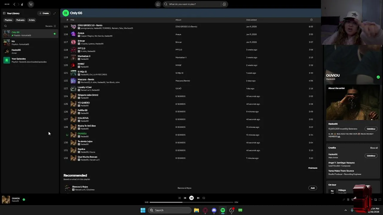This screenshot has width=383, height=215.
Task: Pause playlist using green Only 66 button
Action: (x=66, y=13)
